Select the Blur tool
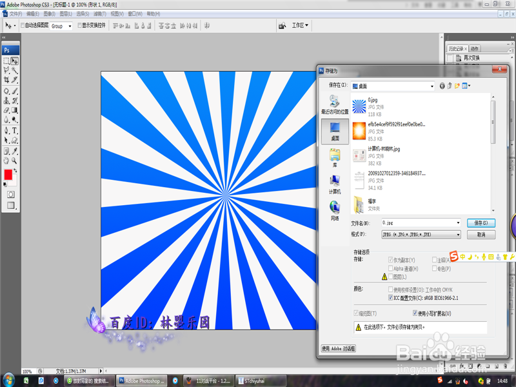Image resolution: width=516 pixels, height=387 pixels. [6, 119]
